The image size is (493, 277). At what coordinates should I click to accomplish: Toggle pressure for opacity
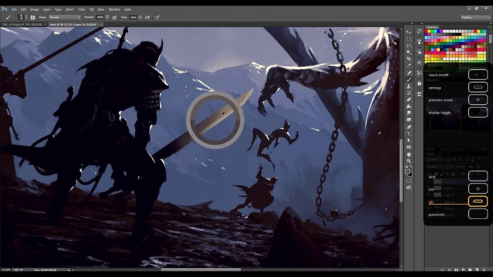pos(114,17)
